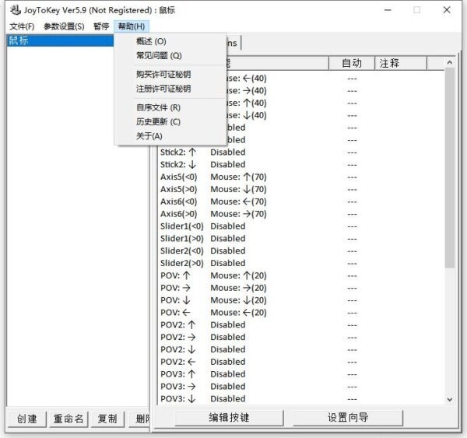The height and width of the screenshot is (438, 467).
Task: Click the JoyToKey app icon in title bar
Action: [16, 10]
